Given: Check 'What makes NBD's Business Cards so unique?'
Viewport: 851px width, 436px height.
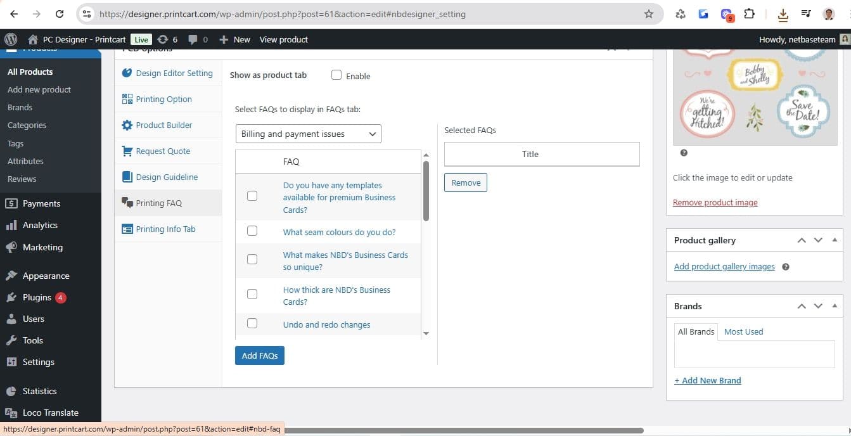Looking at the screenshot, I should click(252, 259).
